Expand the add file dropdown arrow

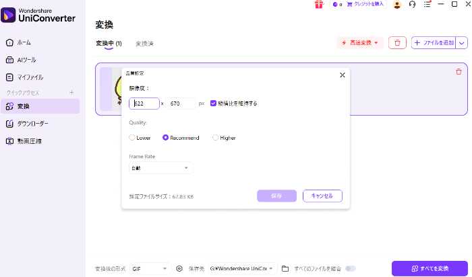coord(461,43)
